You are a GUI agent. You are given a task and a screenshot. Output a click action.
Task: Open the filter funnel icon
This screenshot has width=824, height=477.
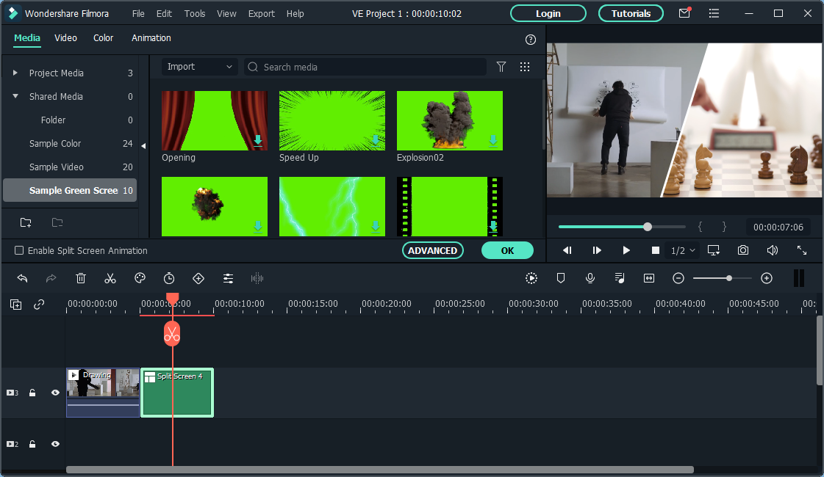tap(501, 67)
